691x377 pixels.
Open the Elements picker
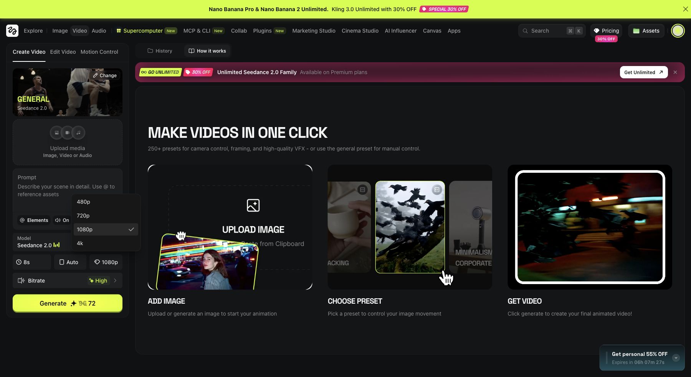click(x=34, y=220)
